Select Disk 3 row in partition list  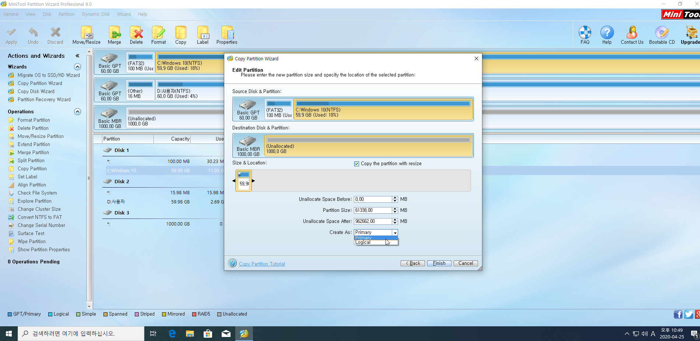click(x=122, y=213)
